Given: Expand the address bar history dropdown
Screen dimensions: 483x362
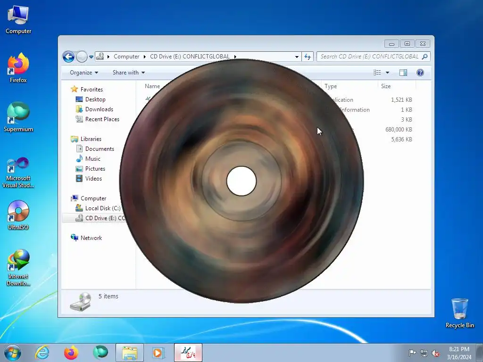Looking at the screenshot, I should click(x=297, y=57).
